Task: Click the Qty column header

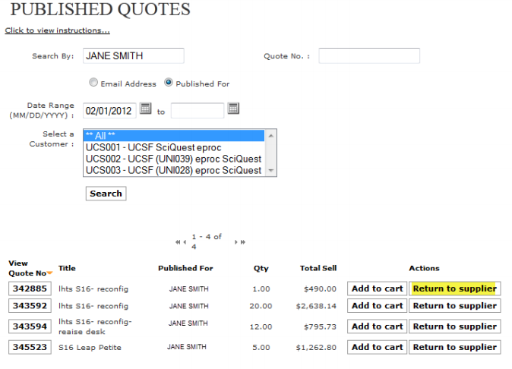Action: tap(261, 268)
